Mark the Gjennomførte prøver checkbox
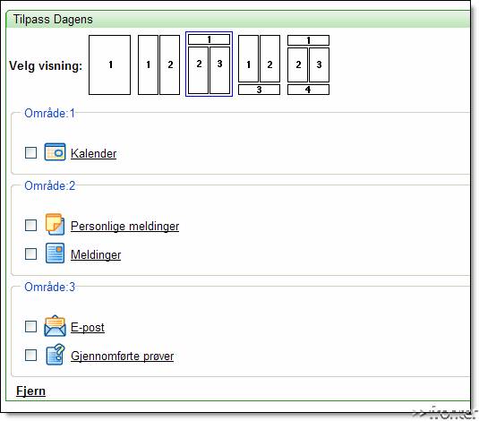Image resolution: width=479 pixels, height=421 pixels. click(30, 356)
